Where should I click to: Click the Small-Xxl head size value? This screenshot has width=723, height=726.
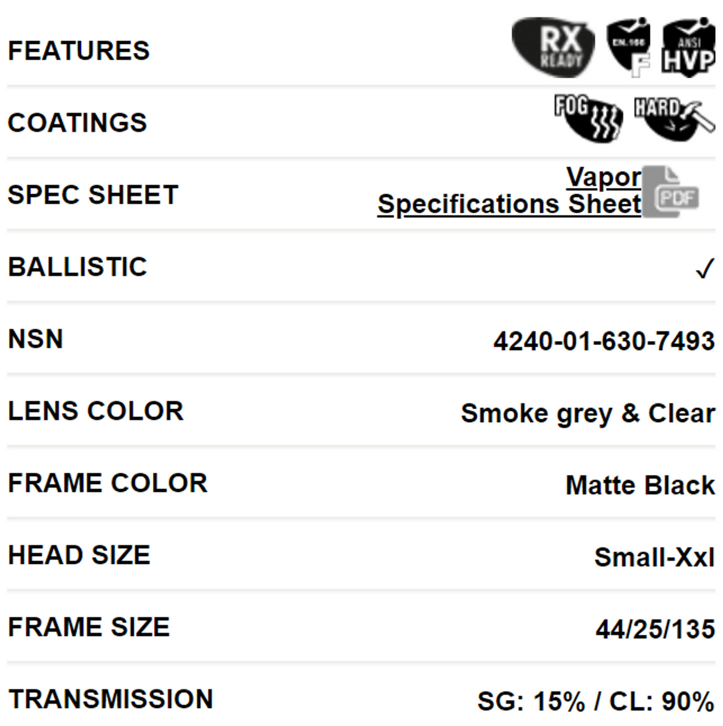click(654, 557)
